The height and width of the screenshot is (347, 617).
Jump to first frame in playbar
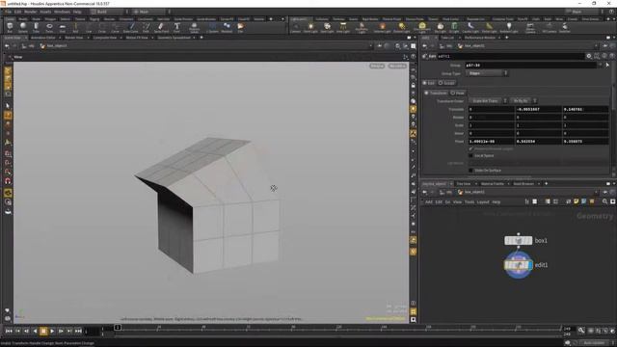pos(9,332)
